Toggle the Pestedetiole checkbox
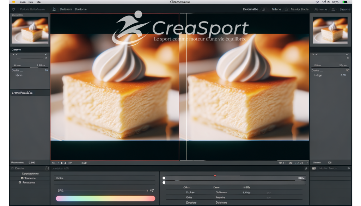The width and height of the screenshot is (361, 206). [x=19, y=183]
